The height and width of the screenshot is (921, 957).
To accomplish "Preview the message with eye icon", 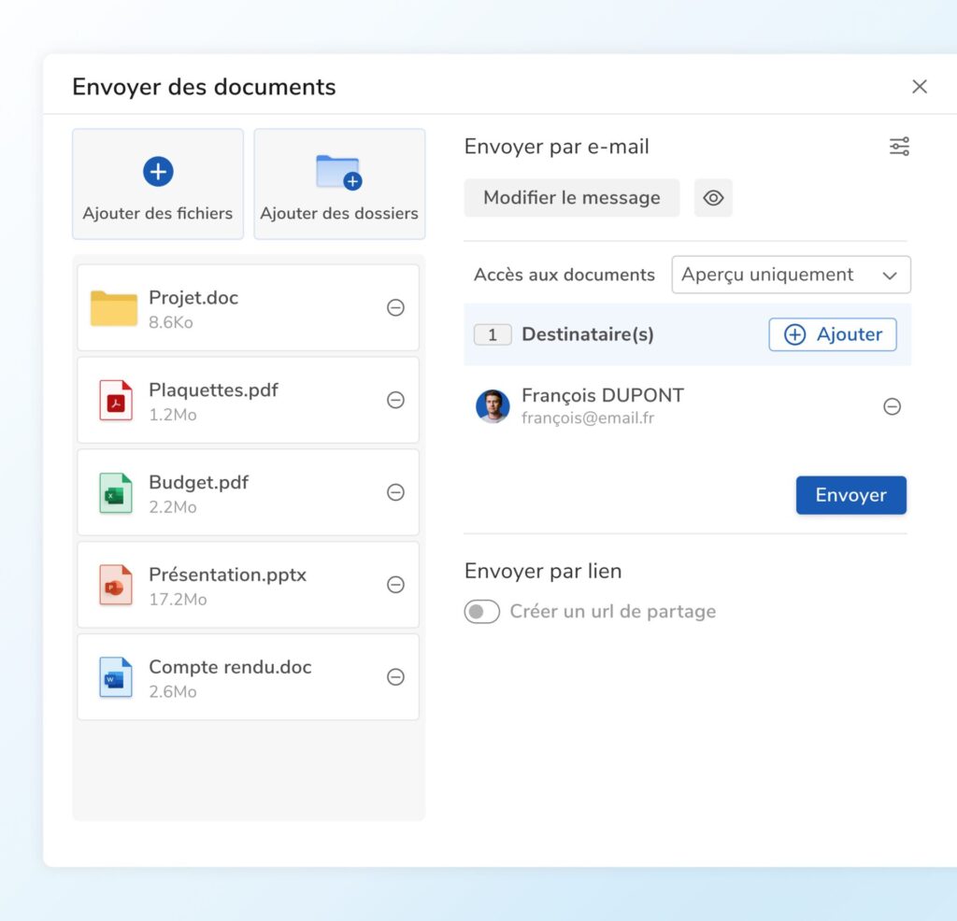I will (713, 198).
